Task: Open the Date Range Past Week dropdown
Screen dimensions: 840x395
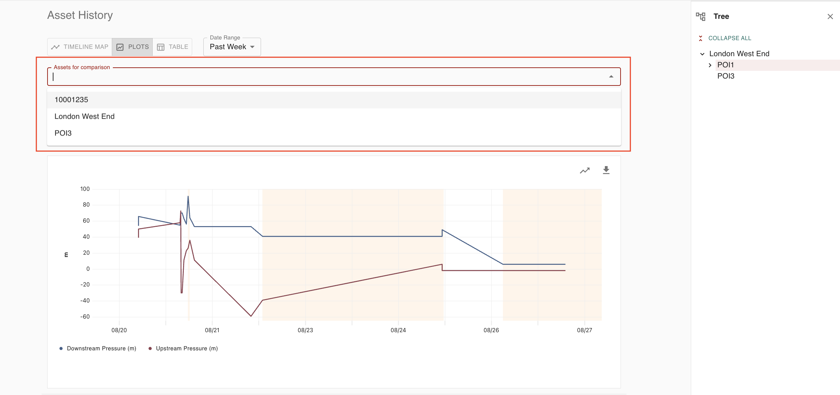Action: tap(232, 47)
